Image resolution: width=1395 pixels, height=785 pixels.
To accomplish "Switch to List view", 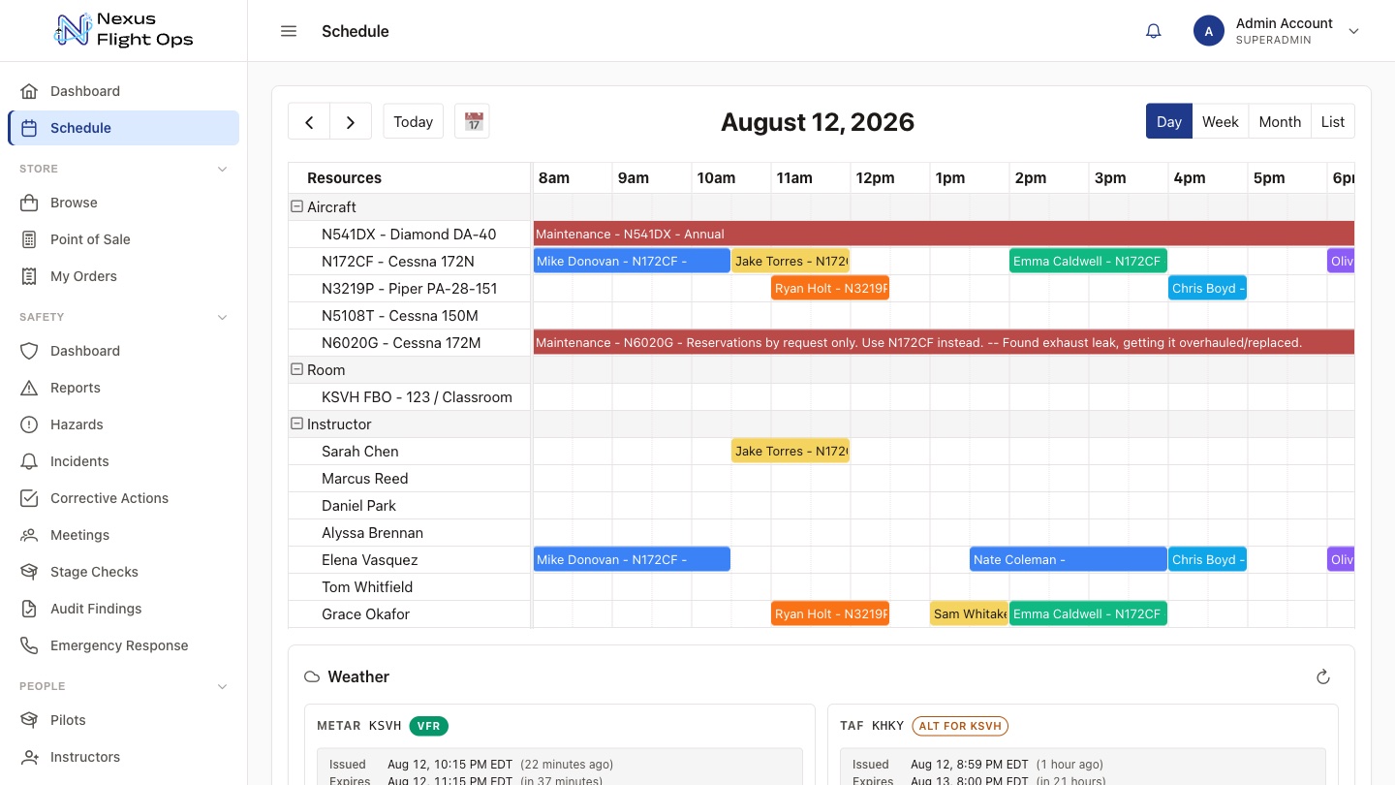I will coord(1333,121).
